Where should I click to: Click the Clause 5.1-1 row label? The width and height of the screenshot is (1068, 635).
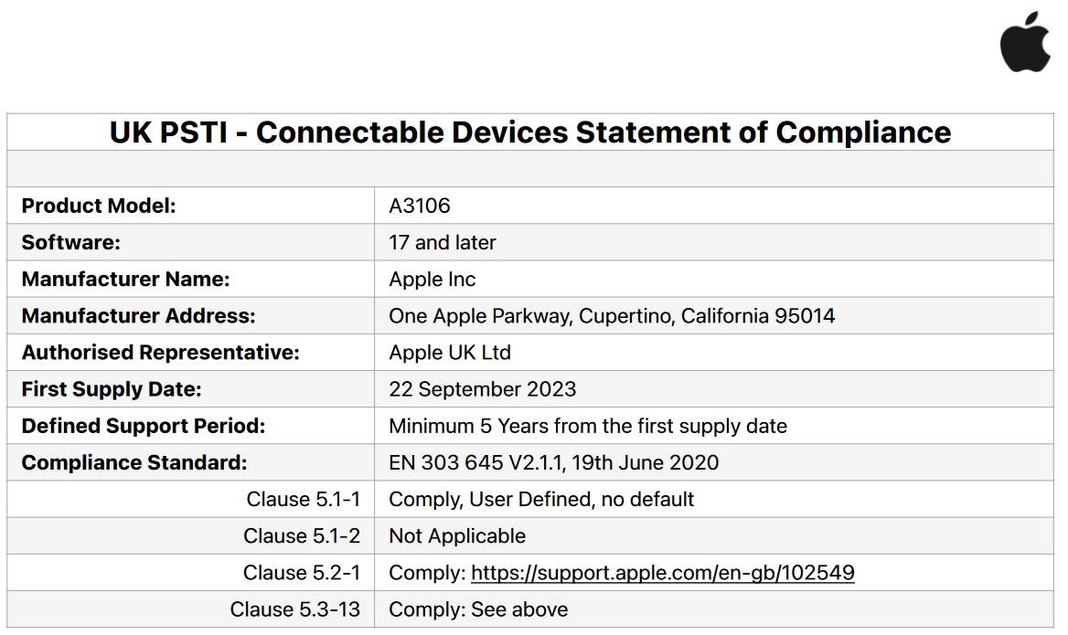[x=303, y=500]
